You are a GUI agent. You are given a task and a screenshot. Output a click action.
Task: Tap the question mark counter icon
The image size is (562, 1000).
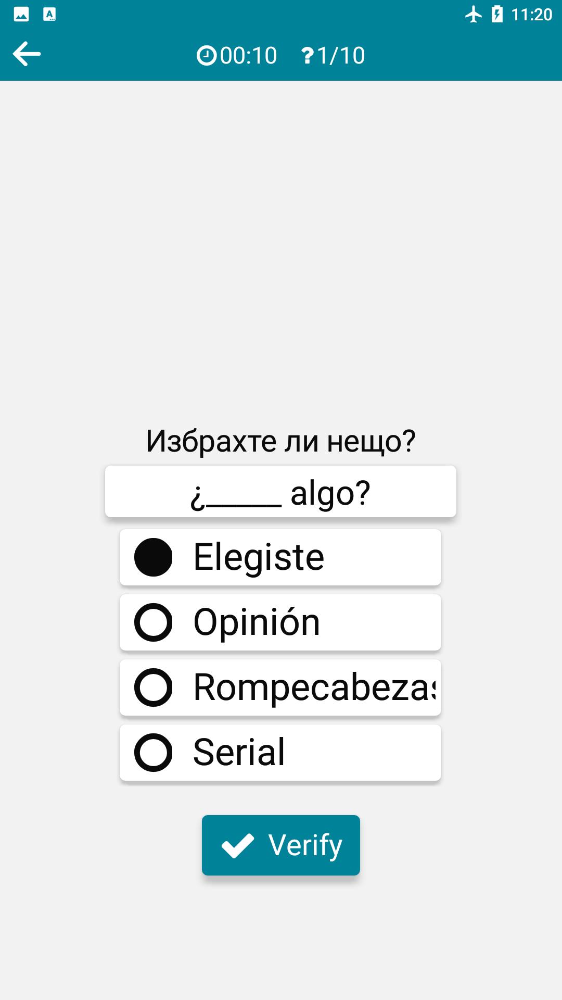coord(308,56)
